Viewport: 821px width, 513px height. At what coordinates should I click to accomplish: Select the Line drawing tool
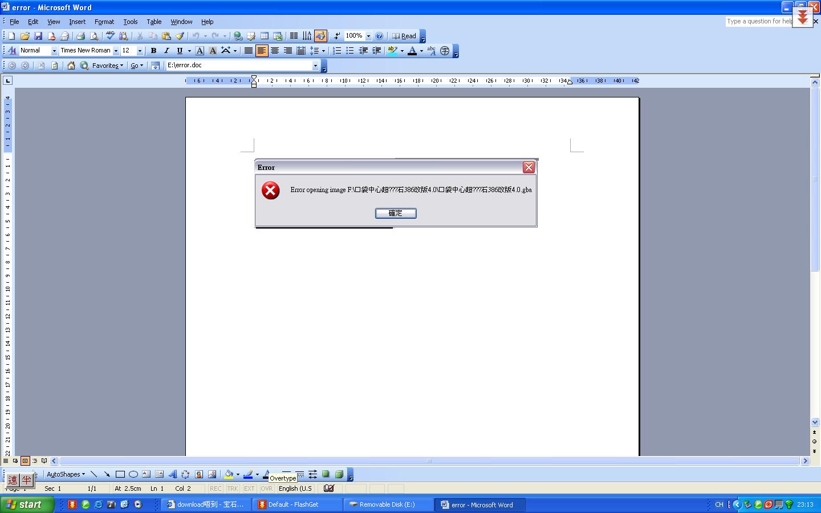(x=94, y=474)
